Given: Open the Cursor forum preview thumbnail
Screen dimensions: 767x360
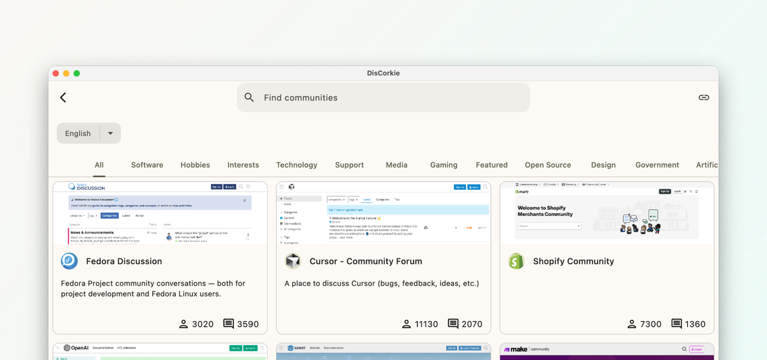Looking at the screenshot, I should coord(383,213).
